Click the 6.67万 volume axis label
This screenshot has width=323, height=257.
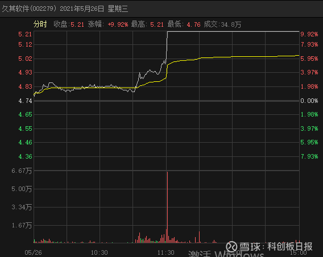22,171
